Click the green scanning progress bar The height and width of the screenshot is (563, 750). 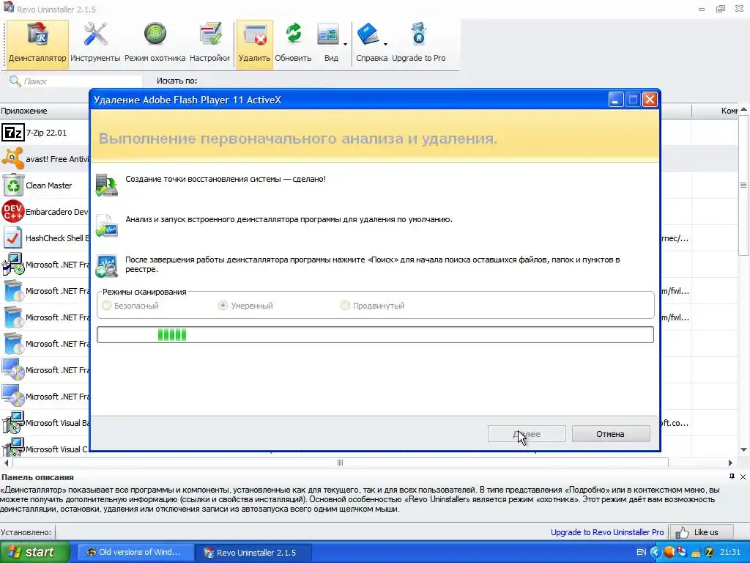375,334
